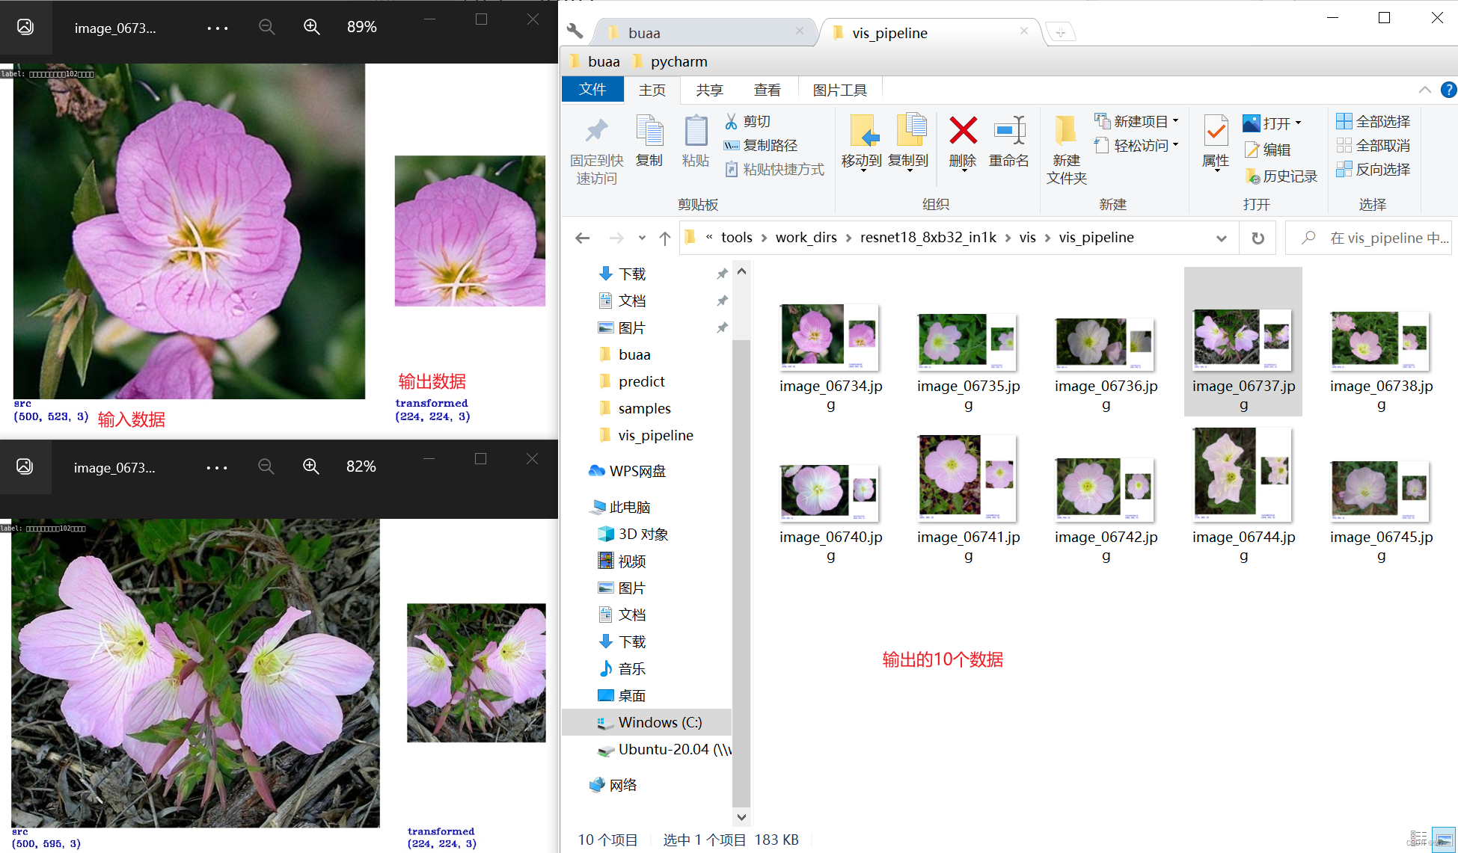Click Invert selection (反向选择)
The height and width of the screenshot is (853, 1458).
coord(1373,169)
